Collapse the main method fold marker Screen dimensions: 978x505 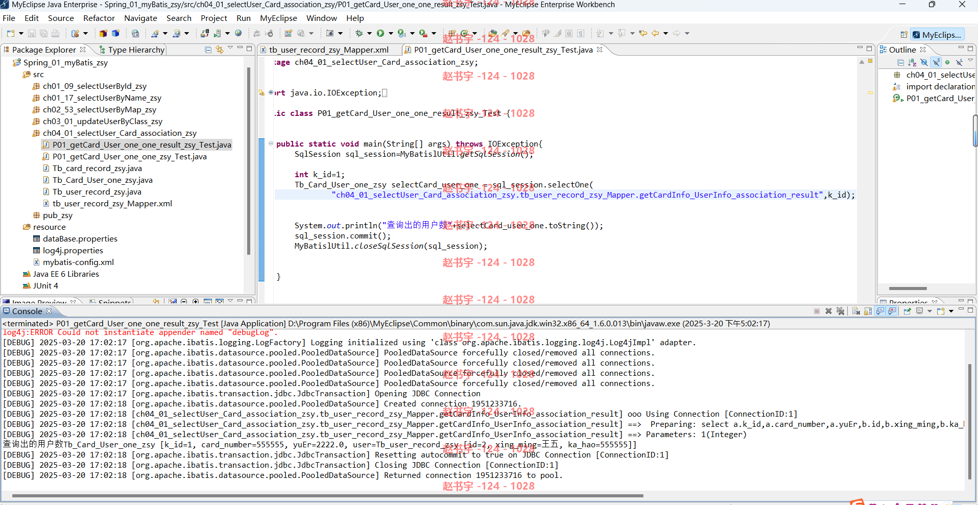point(271,143)
